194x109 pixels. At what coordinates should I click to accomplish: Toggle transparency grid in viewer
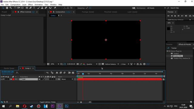click(103, 64)
